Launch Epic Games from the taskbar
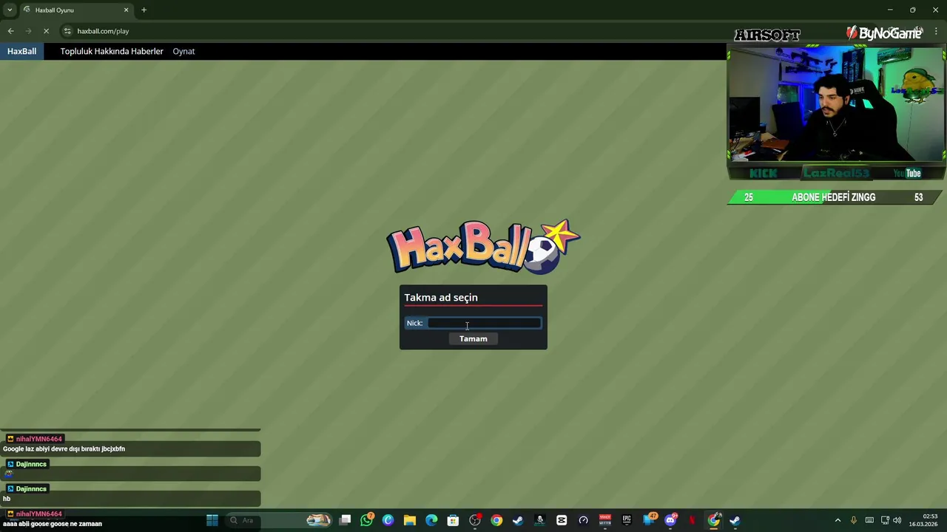Image resolution: width=947 pixels, height=532 pixels. [627, 520]
